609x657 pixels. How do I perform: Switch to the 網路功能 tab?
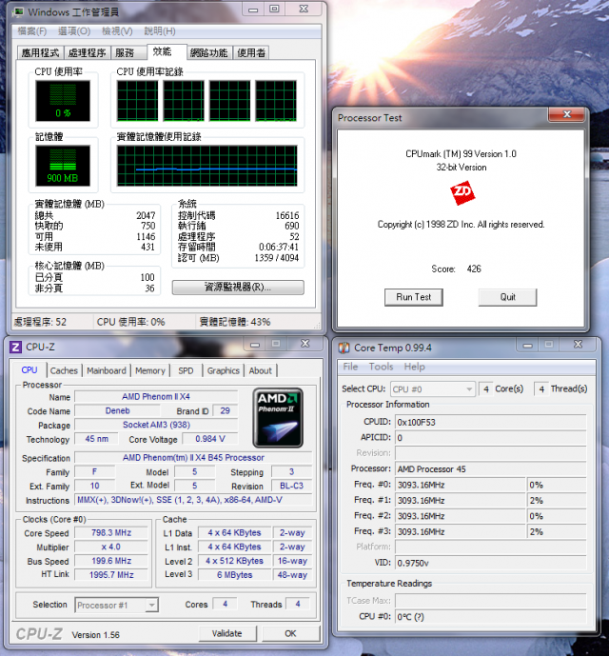(x=209, y=52)
